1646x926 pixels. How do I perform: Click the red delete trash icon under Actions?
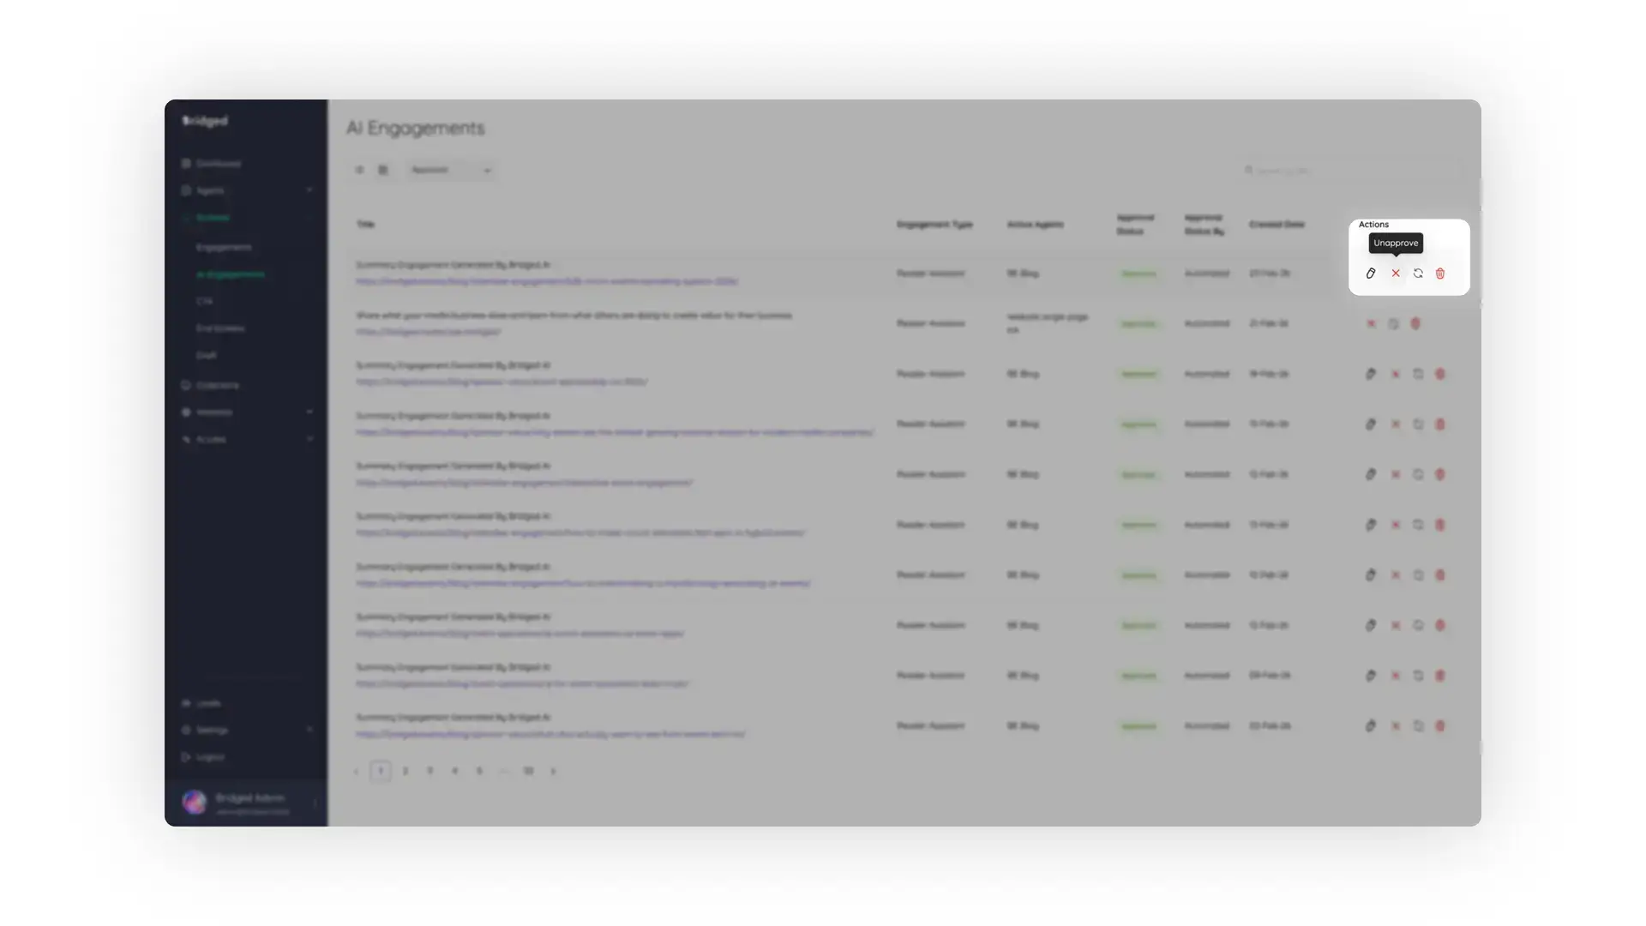pyautogui.click(x=1440, y=274)
